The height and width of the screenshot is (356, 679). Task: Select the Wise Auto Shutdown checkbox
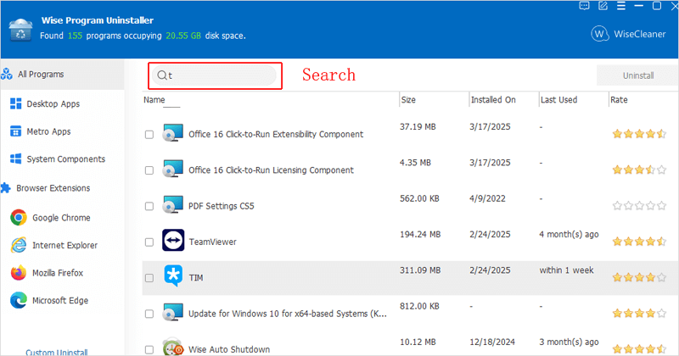pos(149,349)
